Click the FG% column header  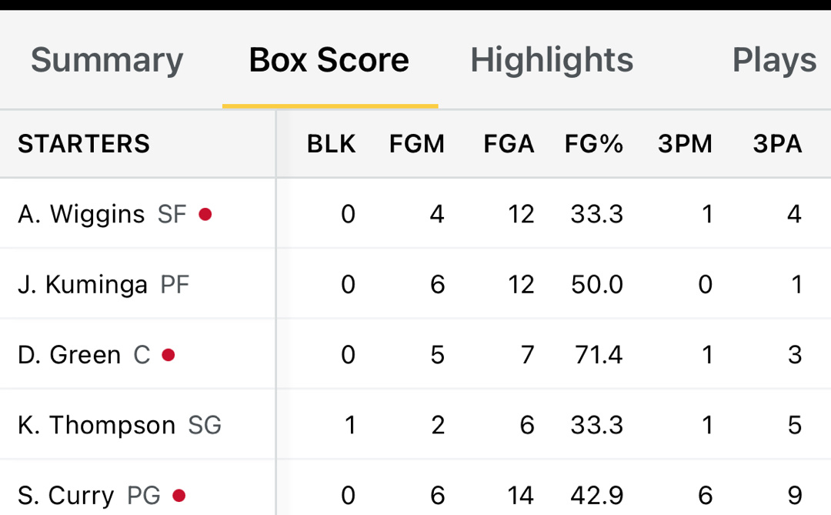(594, 144)
